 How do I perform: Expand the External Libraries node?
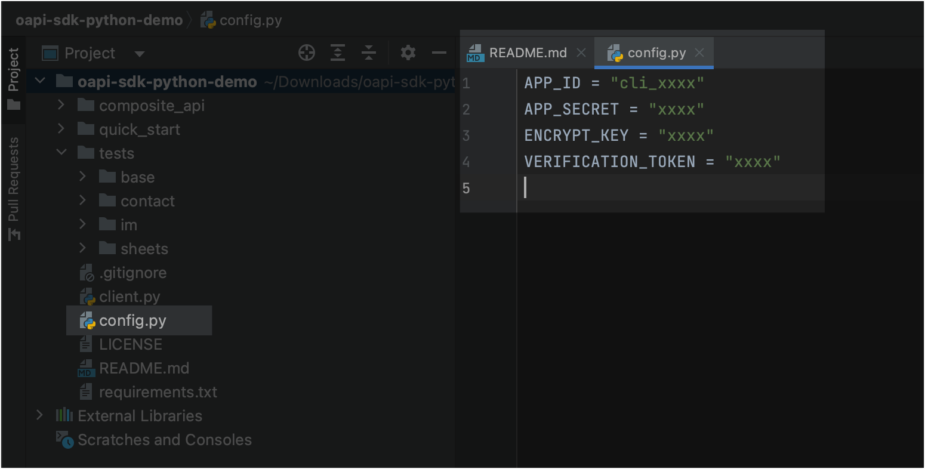(40, 415)
